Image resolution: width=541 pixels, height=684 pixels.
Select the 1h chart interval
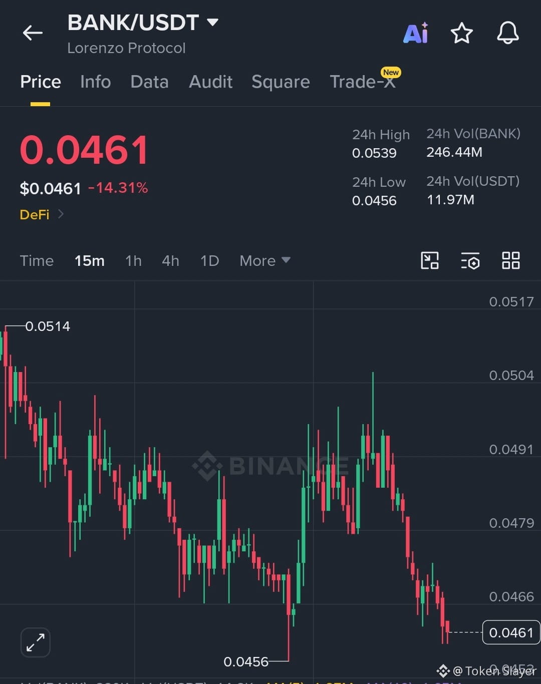(x=133, y=260)
